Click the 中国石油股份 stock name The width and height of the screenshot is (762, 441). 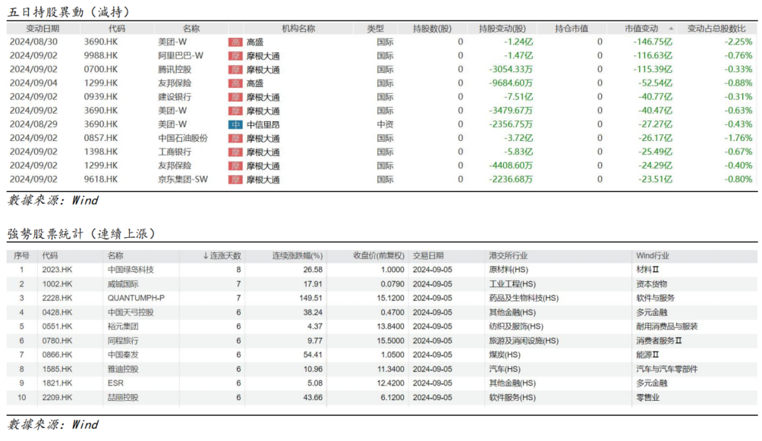click(183, 138)
